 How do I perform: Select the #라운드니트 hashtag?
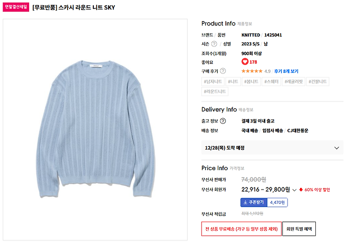pos(215,91)
